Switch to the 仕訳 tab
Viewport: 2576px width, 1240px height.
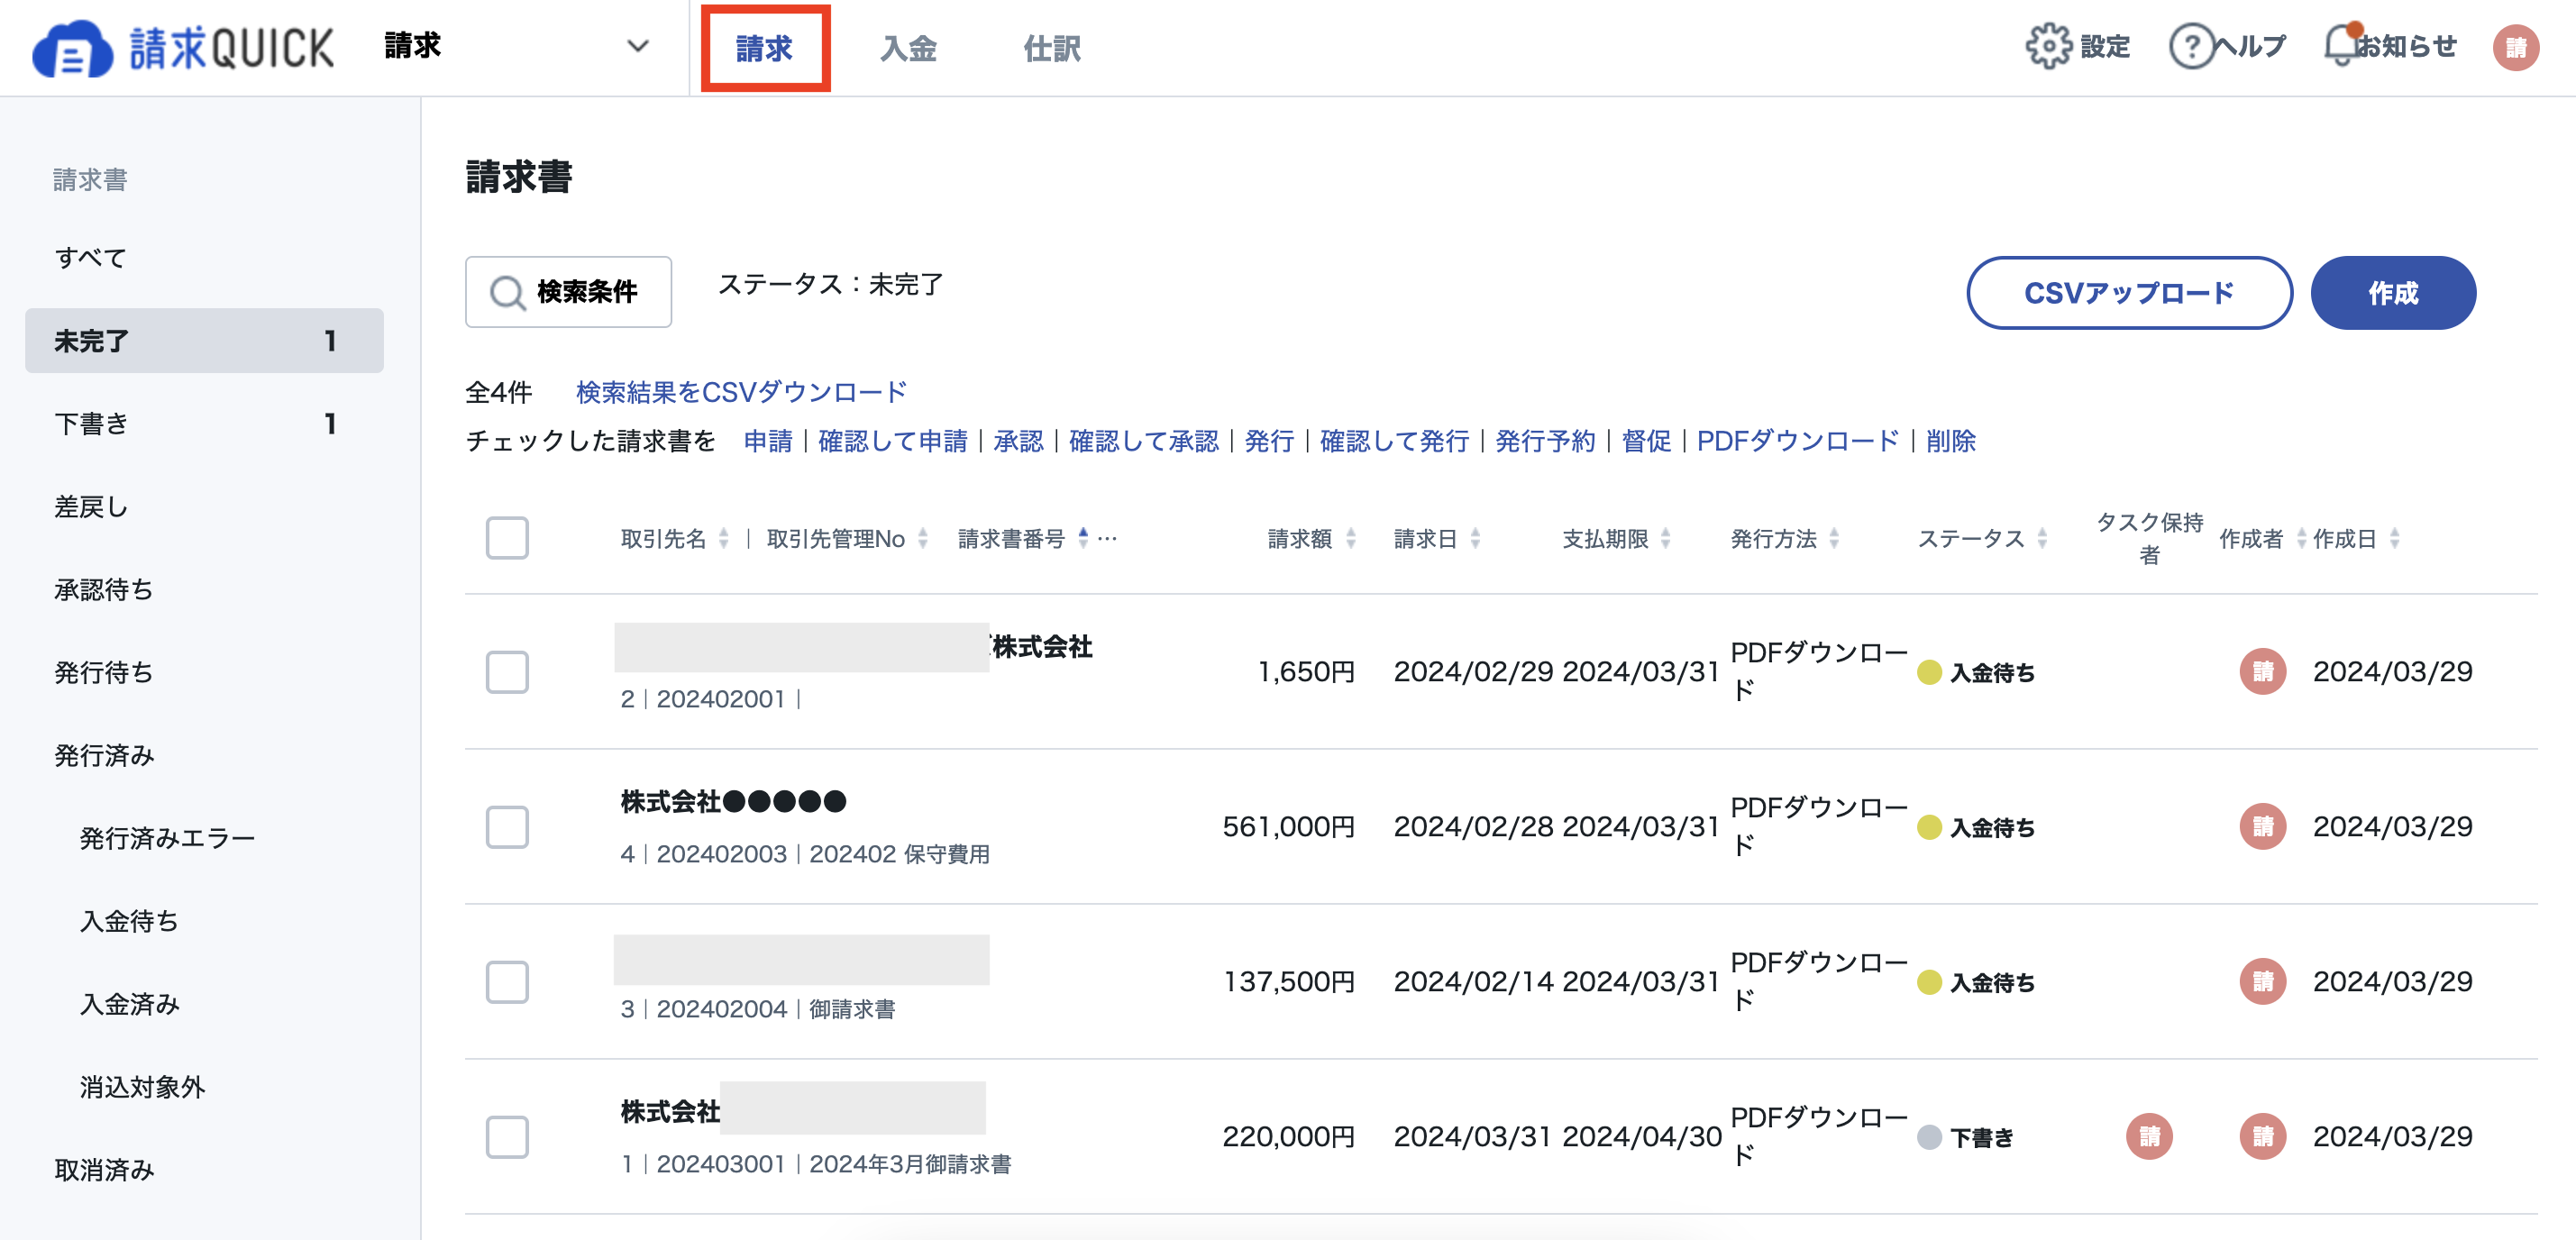point(1051,48)
